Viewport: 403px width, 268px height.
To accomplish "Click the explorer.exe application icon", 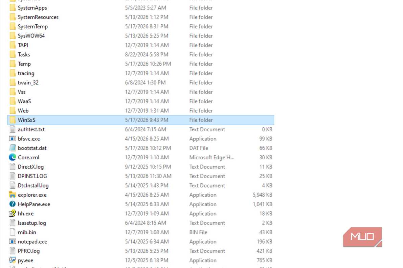I will coord(12,195).
